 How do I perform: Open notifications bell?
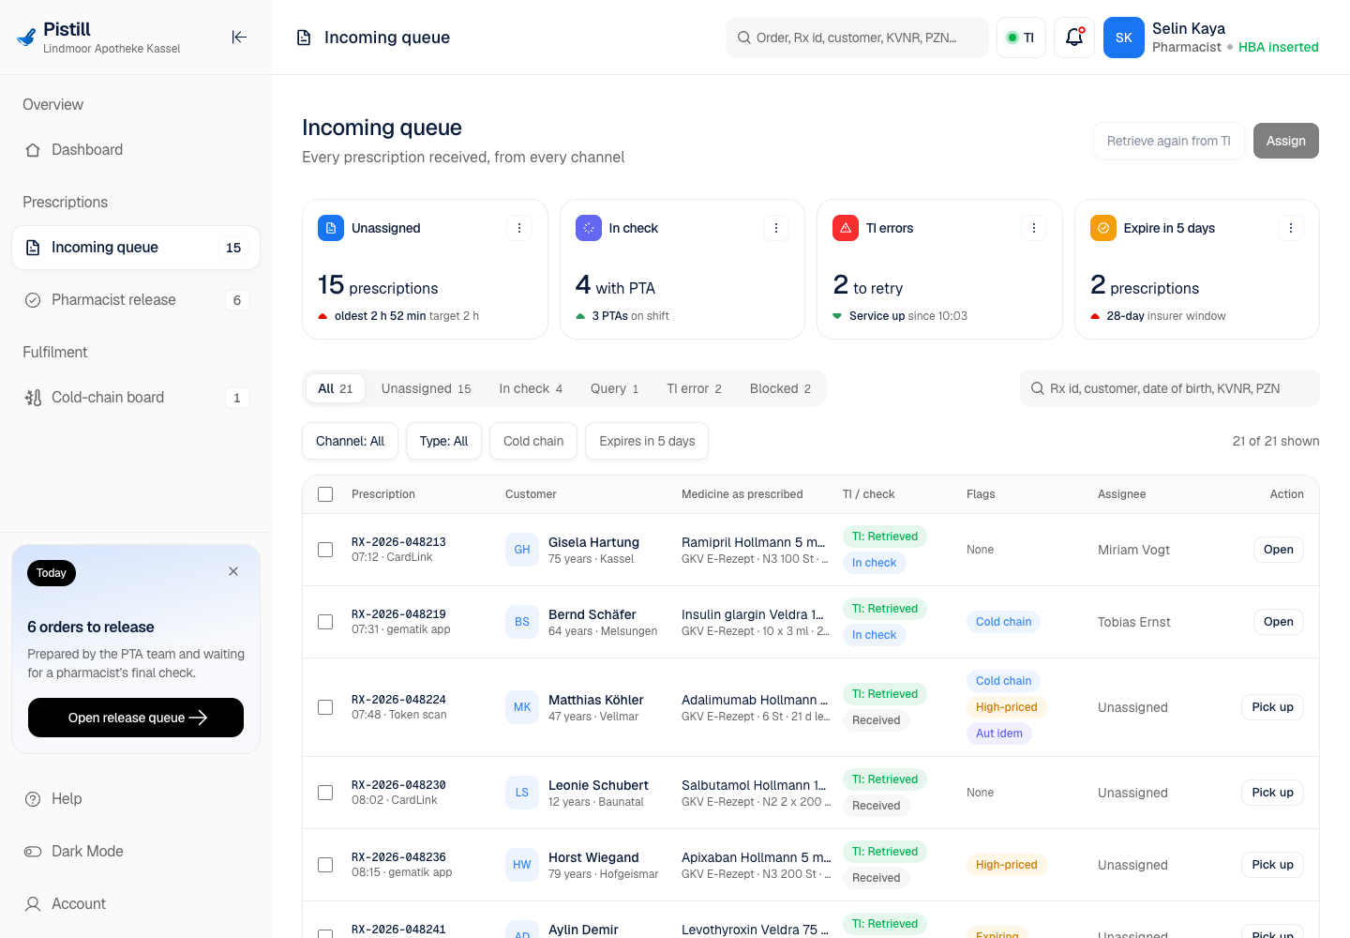click(x=1074, y=38)
